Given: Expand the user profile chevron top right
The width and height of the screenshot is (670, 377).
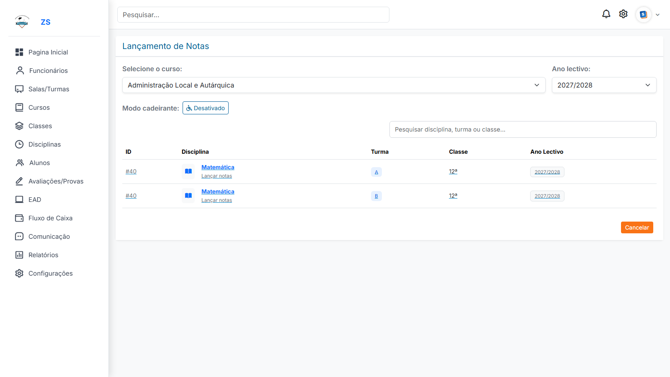Looking at the screenshot, I should coord(657,14).
